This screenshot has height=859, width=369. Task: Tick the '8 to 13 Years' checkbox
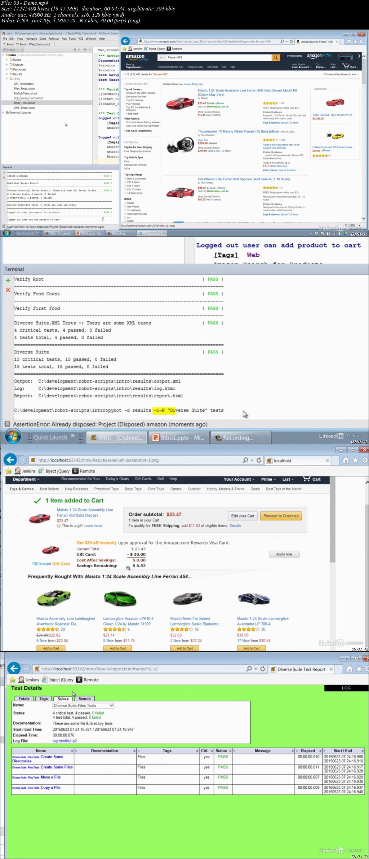click(x=125, y=189)
